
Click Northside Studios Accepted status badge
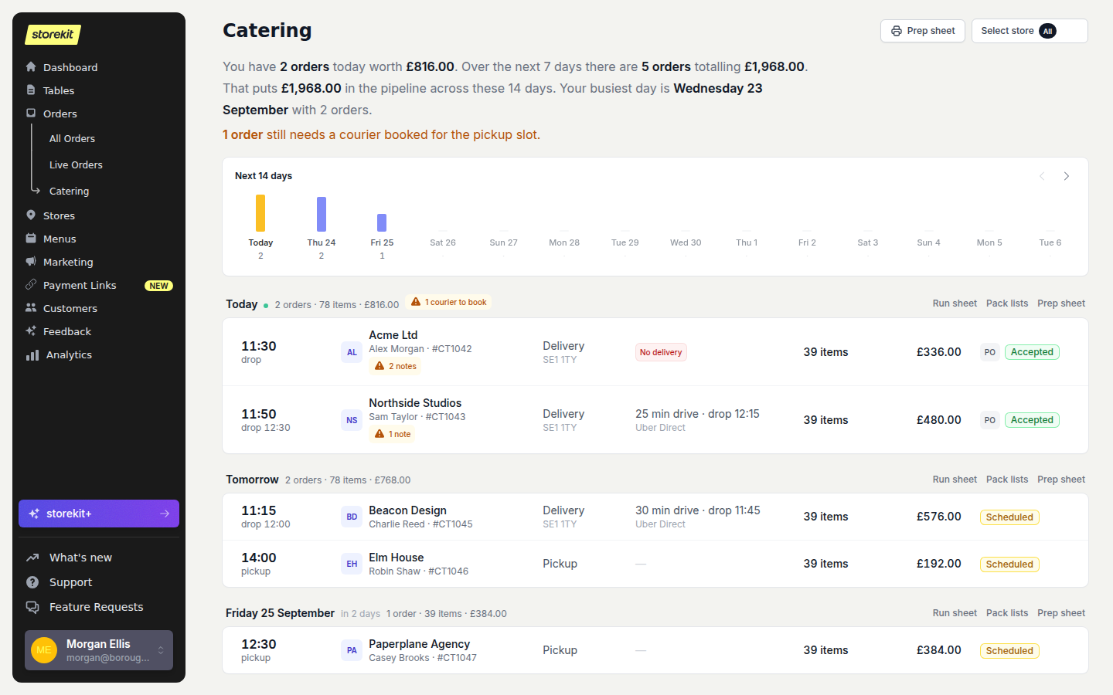(x=1032, y=420)
